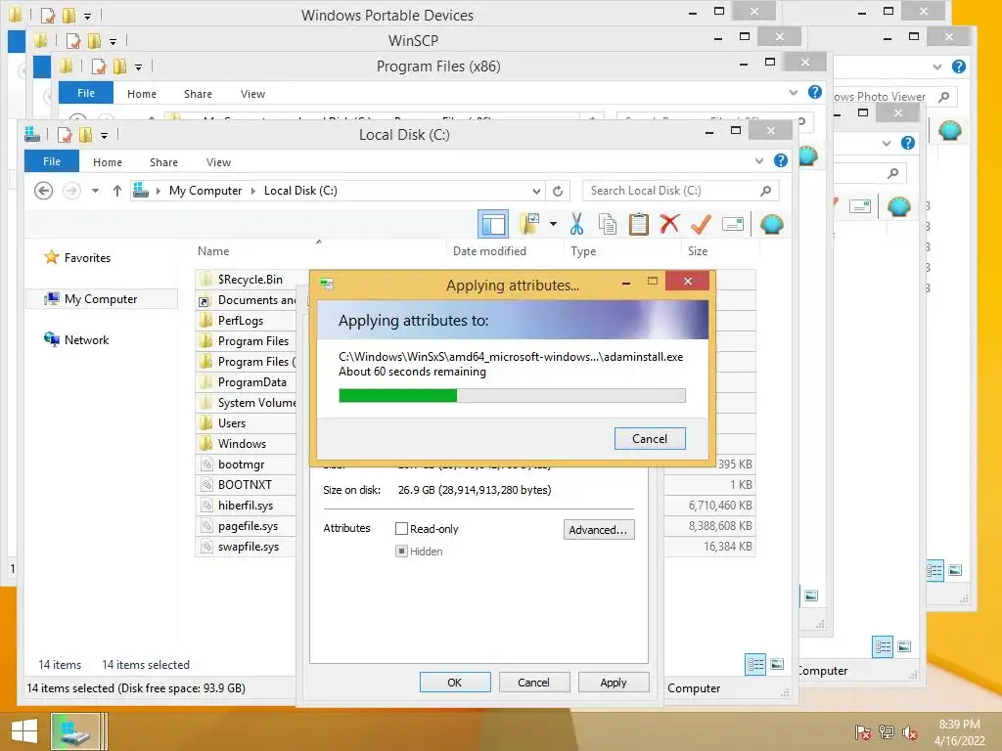This screenshot has width=1002, height=751.
Task: Refresh the Local Disk (C:) view
Action: pos(557,191)
